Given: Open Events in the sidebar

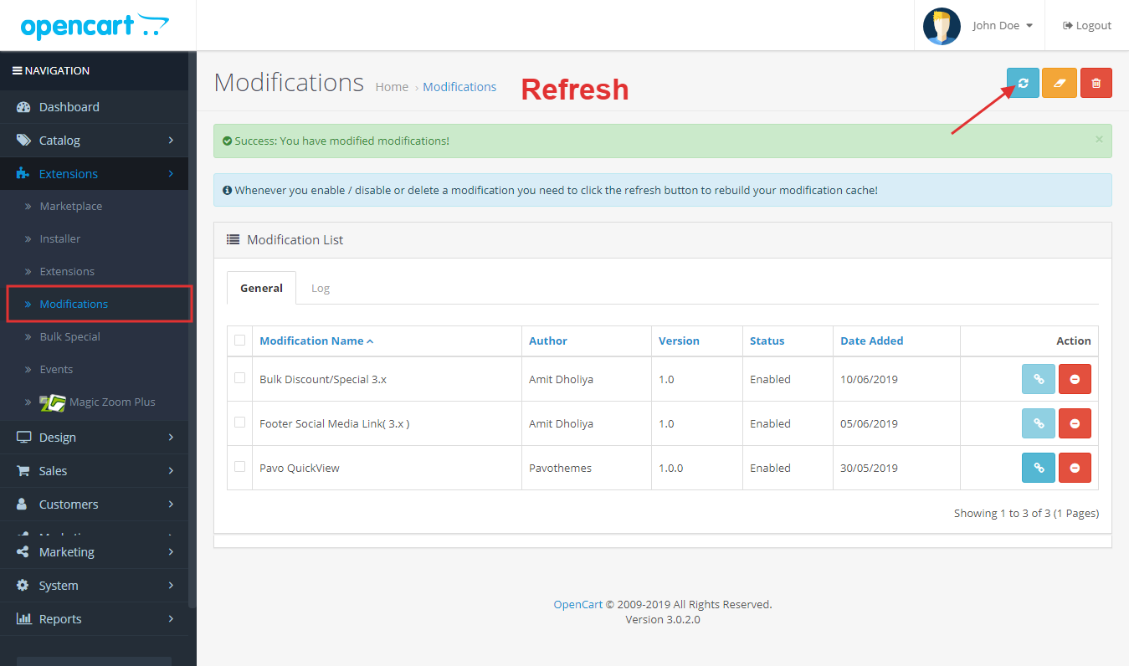Looking at the screenshot, I should point(56,370).
